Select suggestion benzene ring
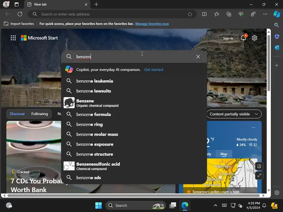 pyautogui.click(x=134, y=124)
